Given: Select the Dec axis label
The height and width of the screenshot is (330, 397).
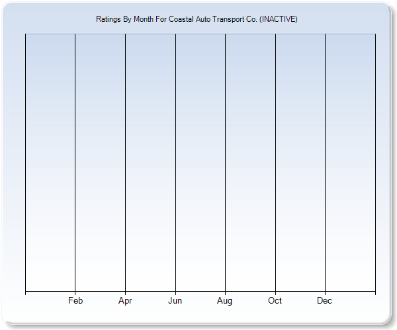Looking at the screenshot, I should (x=324, y=300).
